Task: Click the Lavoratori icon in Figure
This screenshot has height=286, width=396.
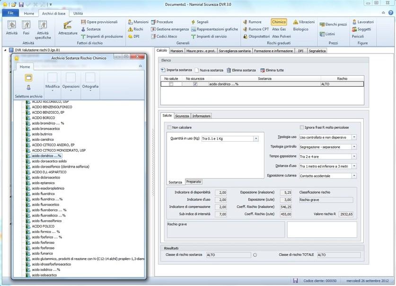Action: tap(354, 22)
